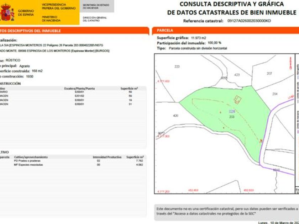Image resolution: width=299 pixels, height=224 pixels.
Task: Click parcel number 207 on the map
Action: coord(269,73)
